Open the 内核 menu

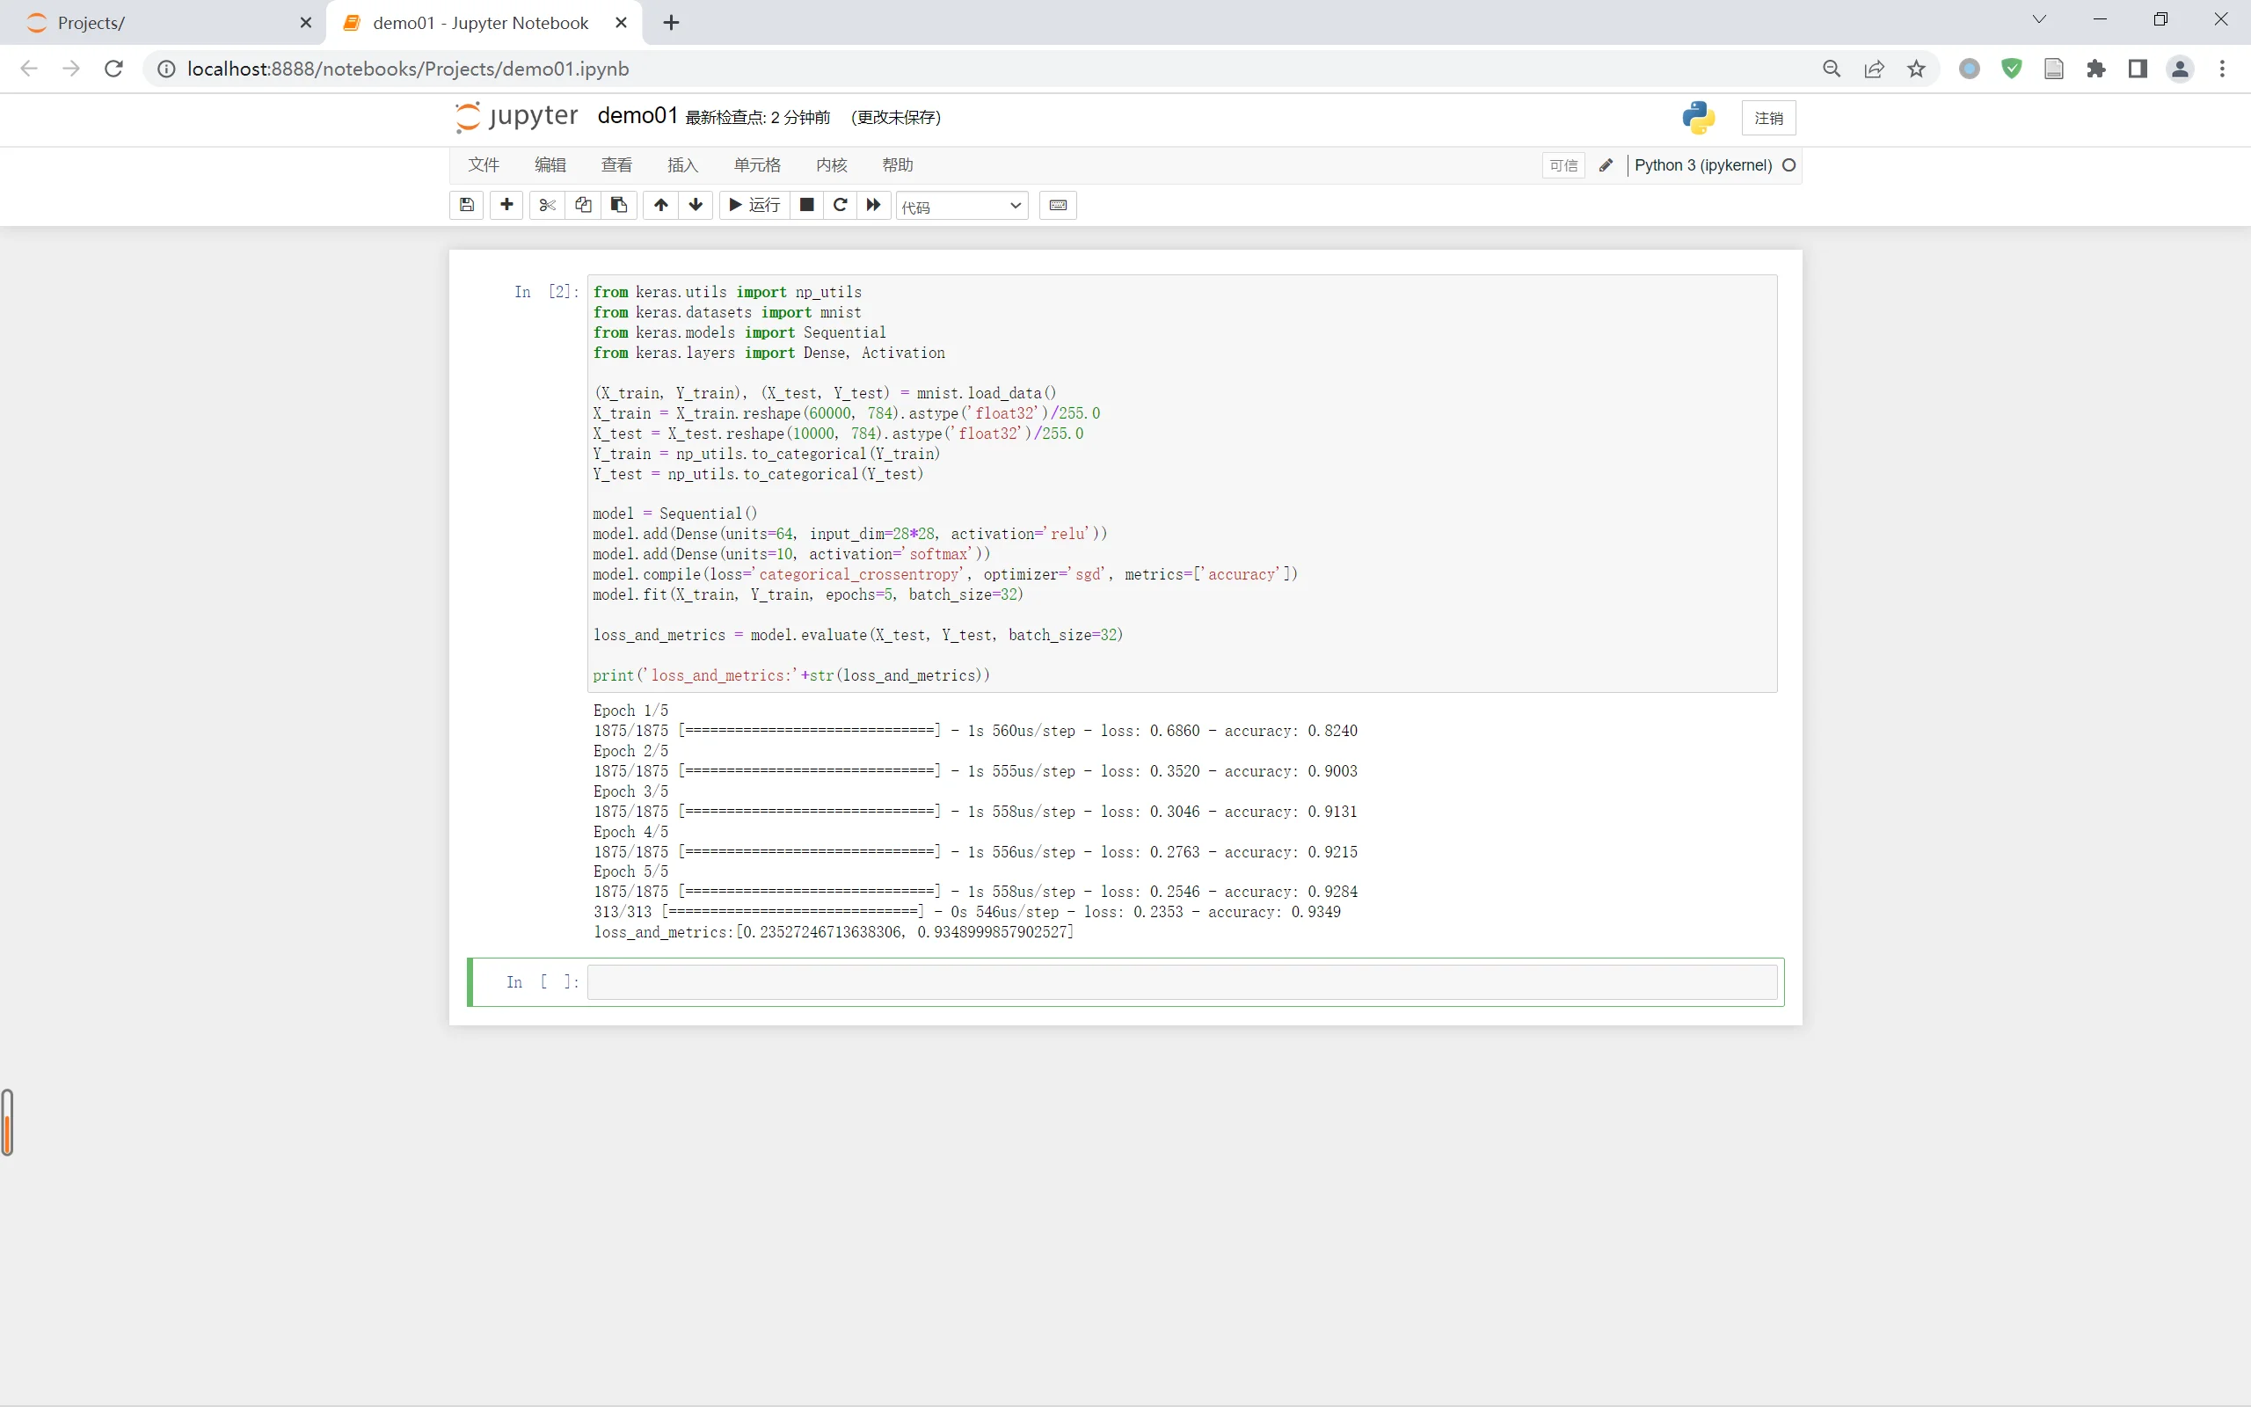832,164
